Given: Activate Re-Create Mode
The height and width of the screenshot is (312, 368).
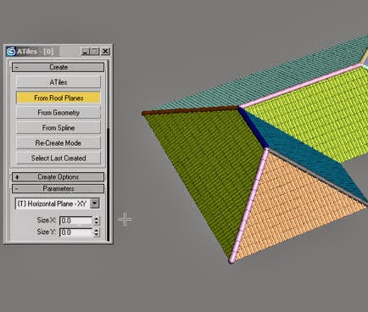Looking at the screenshot, I should [x=59, y=143].
